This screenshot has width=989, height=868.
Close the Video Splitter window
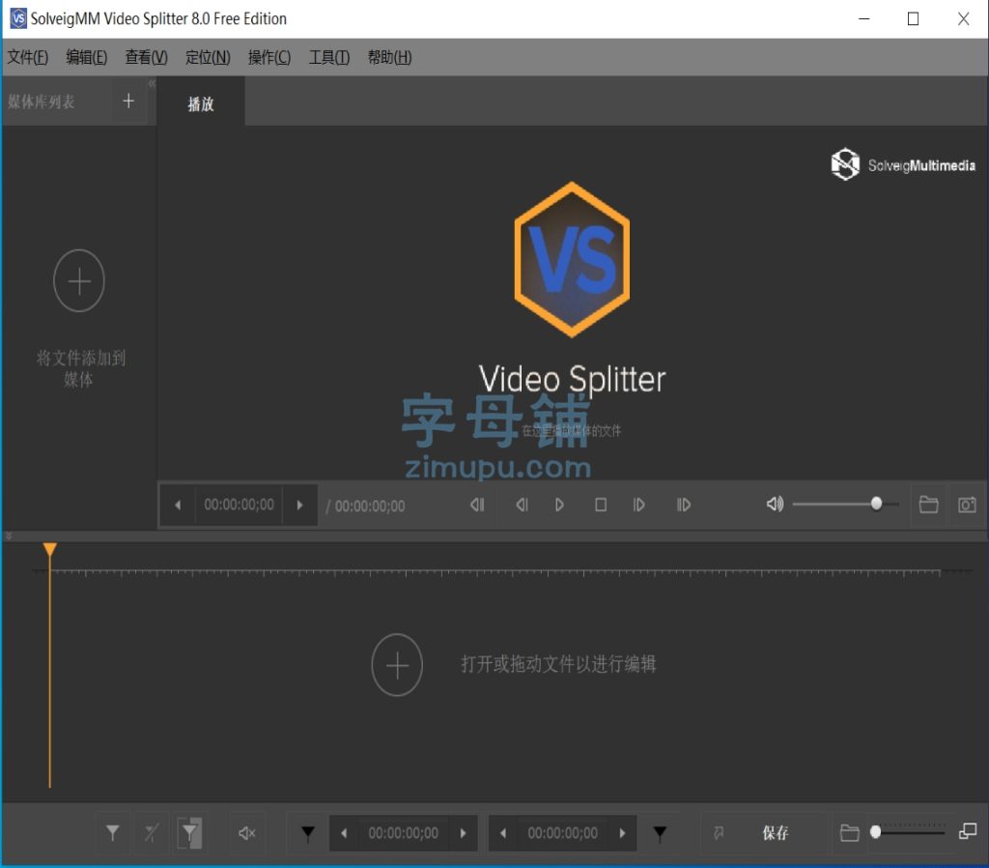coord(963,19)
